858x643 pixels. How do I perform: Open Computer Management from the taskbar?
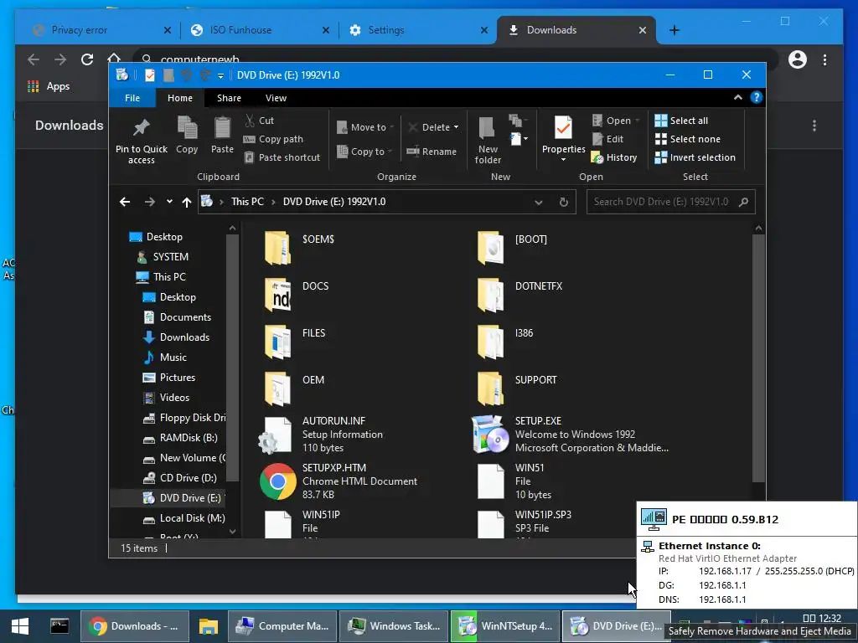[x=282, y=626]
